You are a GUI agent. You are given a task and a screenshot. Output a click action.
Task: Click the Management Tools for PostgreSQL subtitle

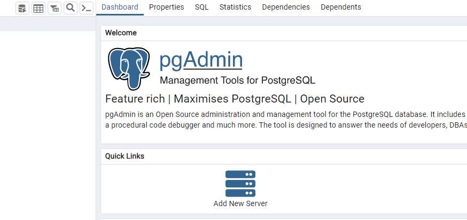(237, 81)
